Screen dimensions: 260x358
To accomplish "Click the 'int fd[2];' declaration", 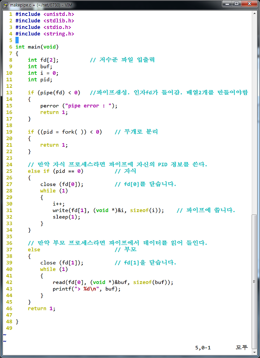I will point(43,60).
